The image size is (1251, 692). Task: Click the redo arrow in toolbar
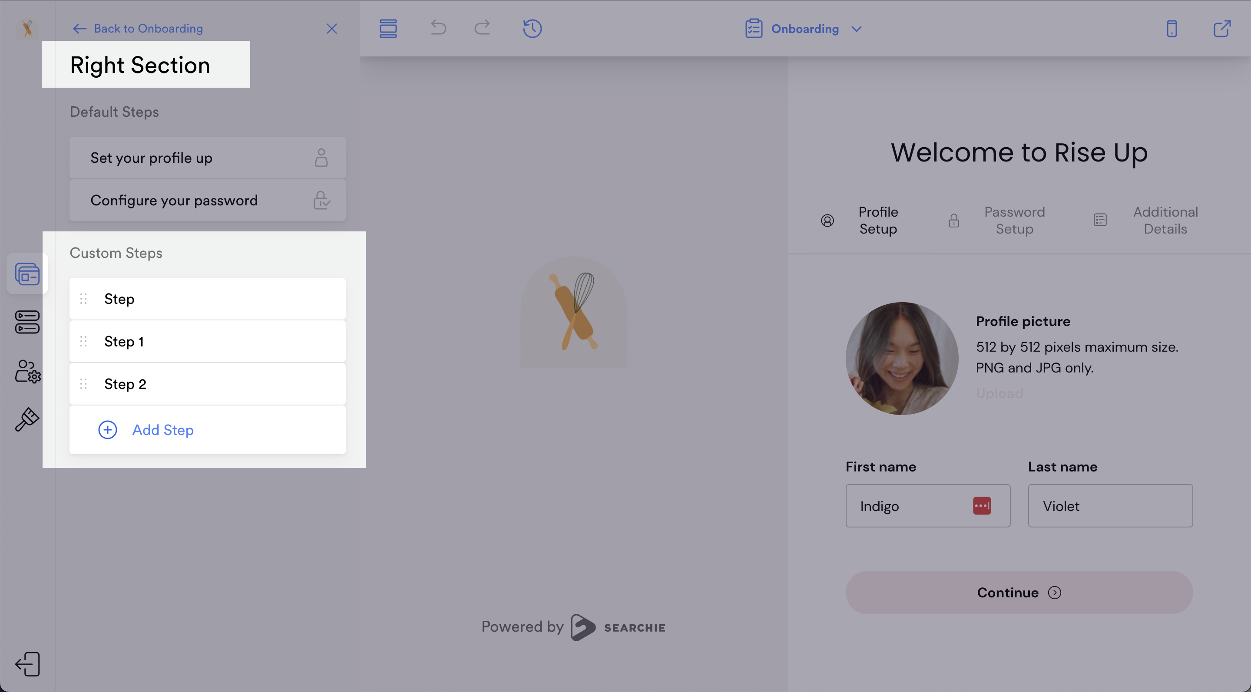pyautogui.click(x=482, y=28)
